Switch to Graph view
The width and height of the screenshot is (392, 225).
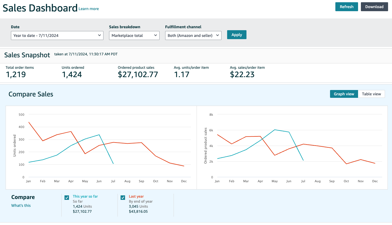(344, 94)
